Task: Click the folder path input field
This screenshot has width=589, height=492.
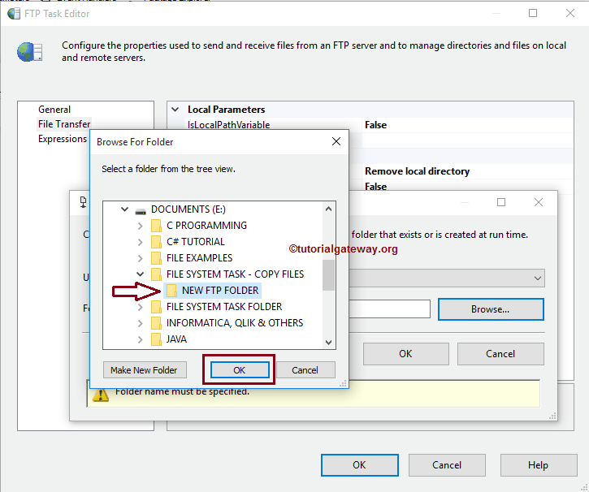Action: pyautogui.click(x=389, y=309)
